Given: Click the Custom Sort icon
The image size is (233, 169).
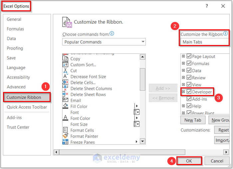Looking at the screenshot, I should pos(65,65).
